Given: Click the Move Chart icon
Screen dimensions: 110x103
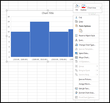Looking at the screenshot, I should coord(76,57).
